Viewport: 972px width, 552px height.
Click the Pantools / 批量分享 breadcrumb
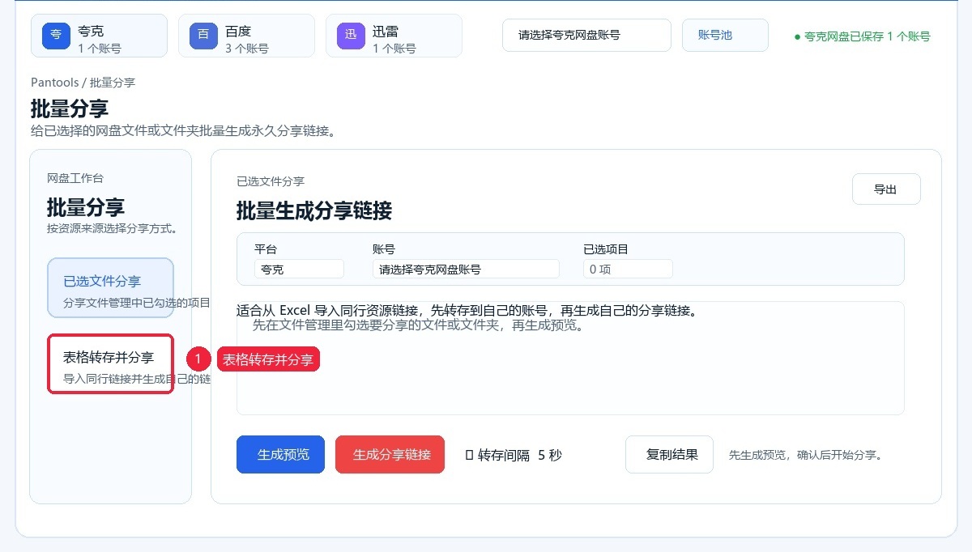coord(83,83)
